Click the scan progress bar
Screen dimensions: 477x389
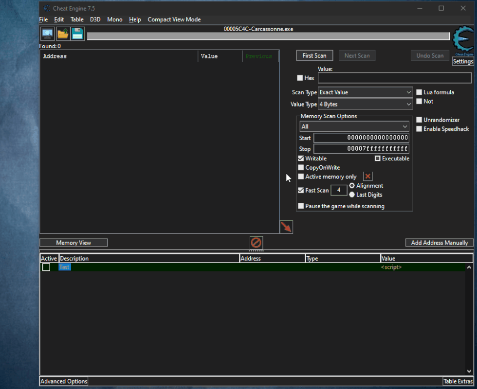(268, 36)
